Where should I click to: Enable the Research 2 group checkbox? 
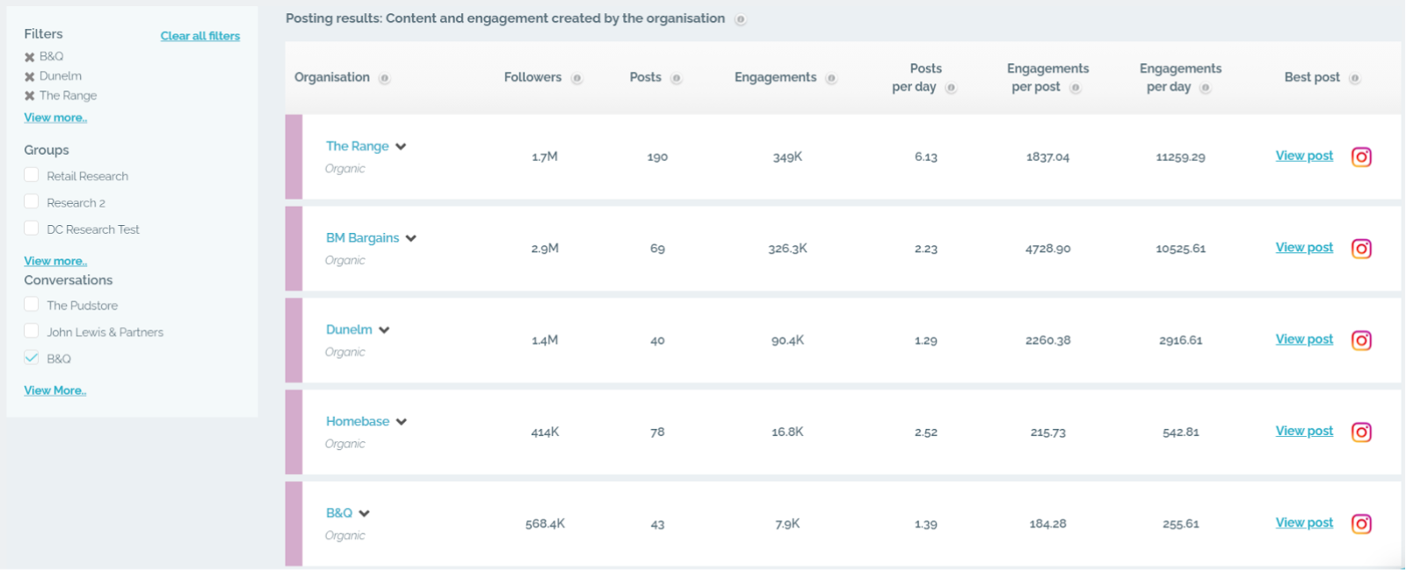coord(32,201)
